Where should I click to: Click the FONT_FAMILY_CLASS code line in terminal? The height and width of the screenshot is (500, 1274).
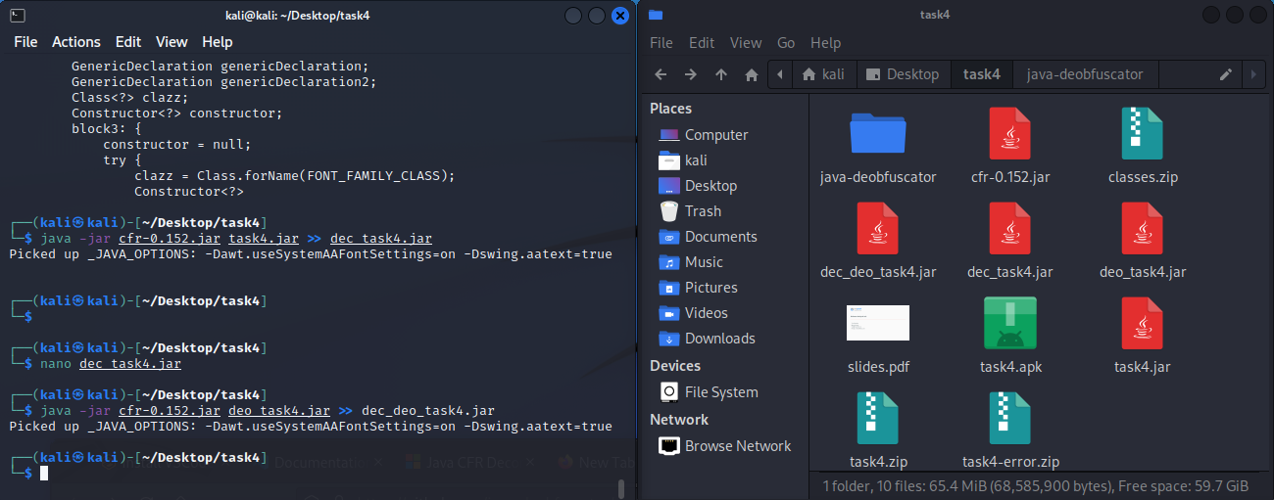[x=295, y=176]
